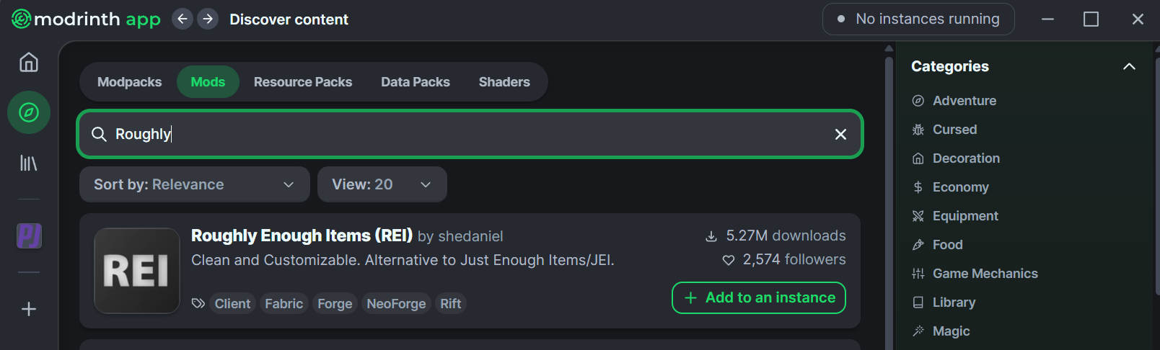The height and width of the screenshot is (350, 1160).
Task: Toggle the Cursed category filter
Action: 954,130
